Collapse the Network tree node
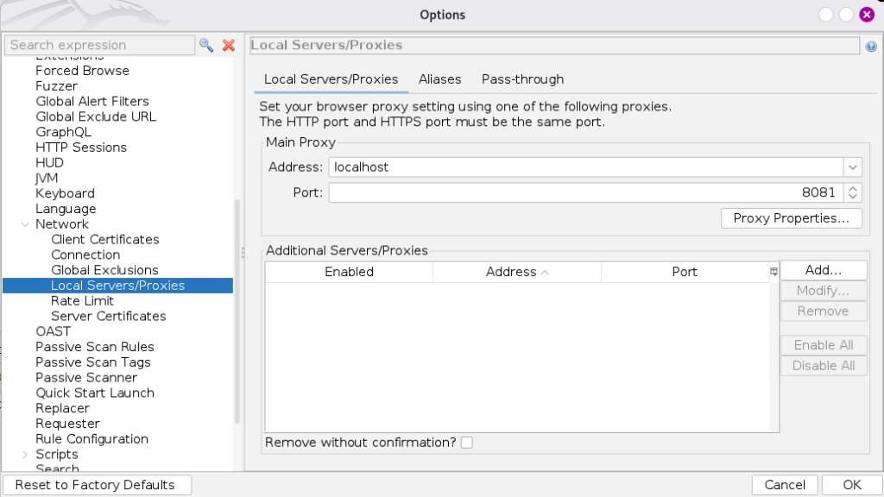Image resolution: width=884 pixels, height=497 pixels. [x=25, y=224]
